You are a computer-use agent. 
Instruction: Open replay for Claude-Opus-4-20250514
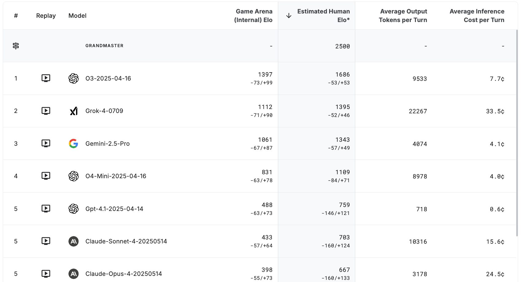tap(46, 274)
